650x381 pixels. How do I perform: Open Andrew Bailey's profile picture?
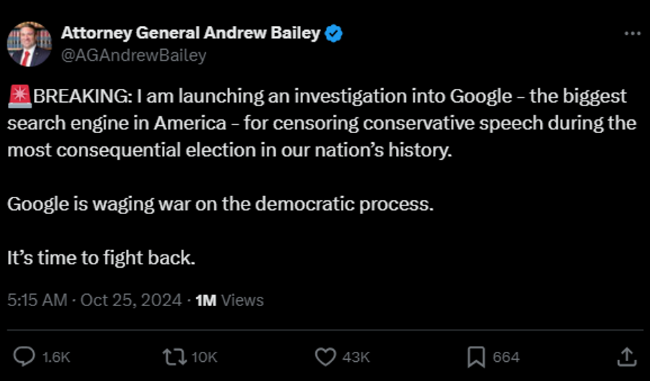click(x=29, y=44)
